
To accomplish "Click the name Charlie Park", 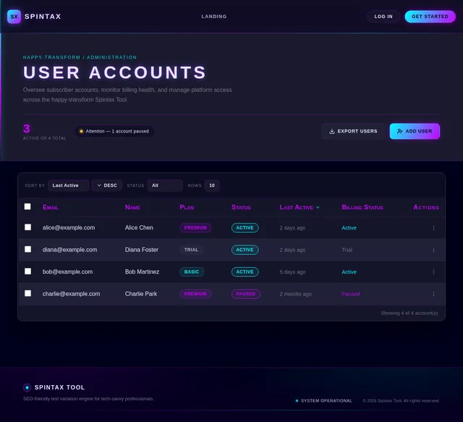I will (141, 294).
